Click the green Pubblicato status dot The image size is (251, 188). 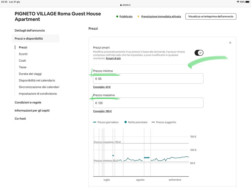(x=117, y=17)
